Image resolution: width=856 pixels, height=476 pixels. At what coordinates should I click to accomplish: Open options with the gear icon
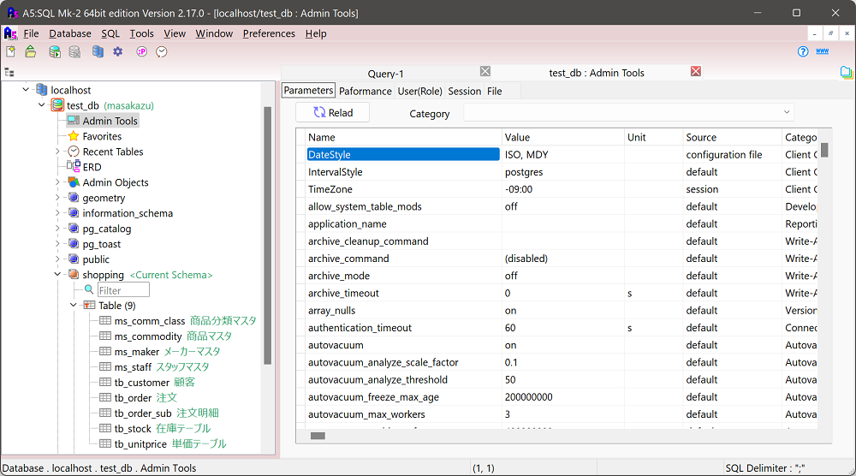click(x=118, y=52)
